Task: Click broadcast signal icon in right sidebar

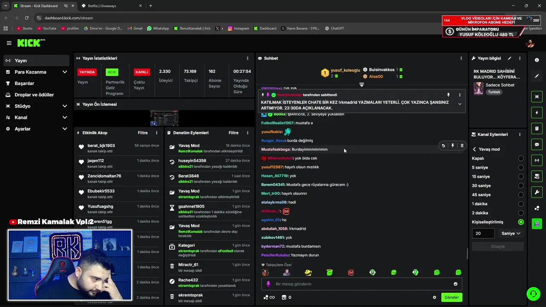Action: pos(537,160)
